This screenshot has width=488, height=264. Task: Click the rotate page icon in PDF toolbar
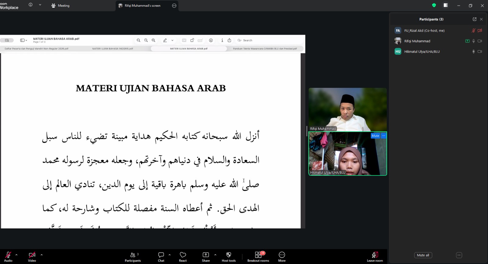[x=192, y=40]
